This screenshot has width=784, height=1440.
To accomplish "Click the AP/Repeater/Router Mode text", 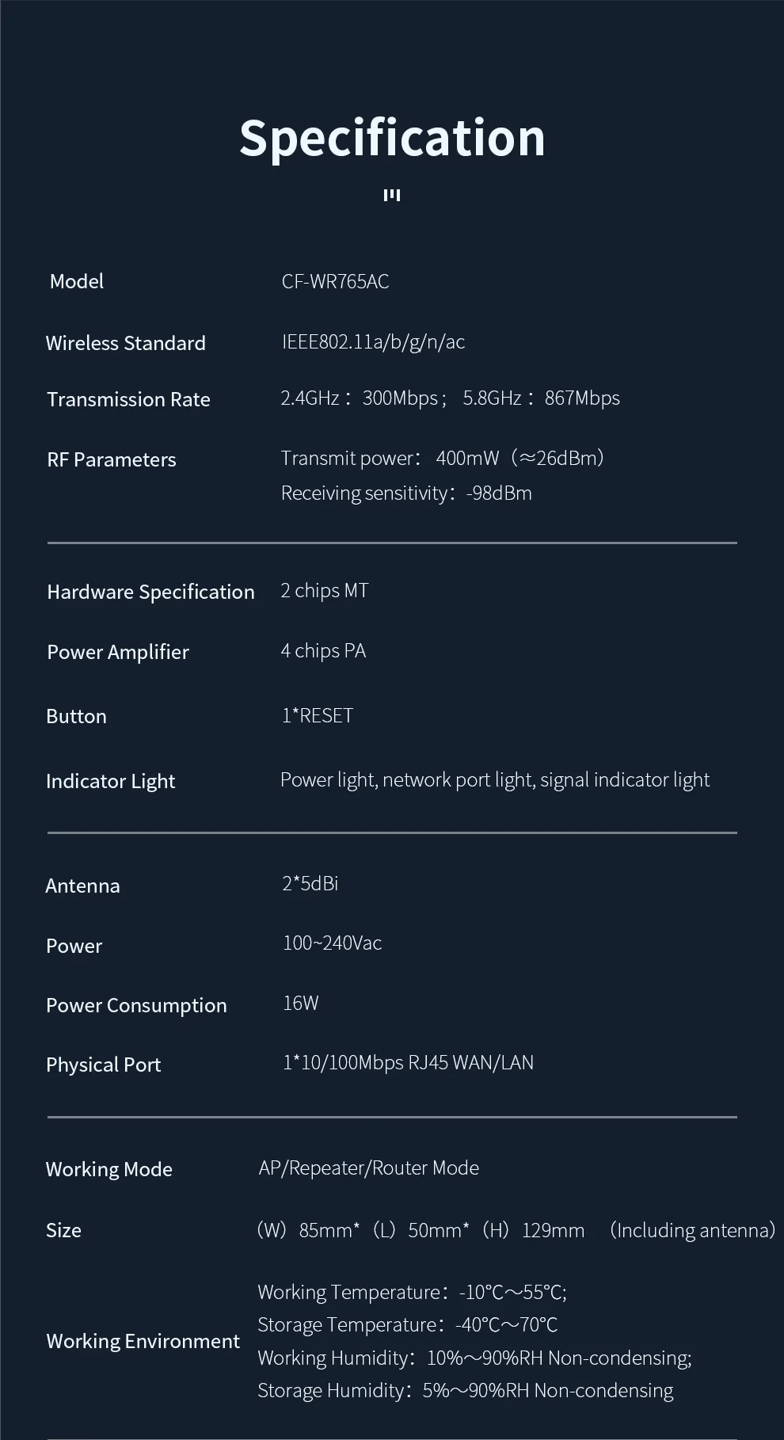I will coord(368,1168).
